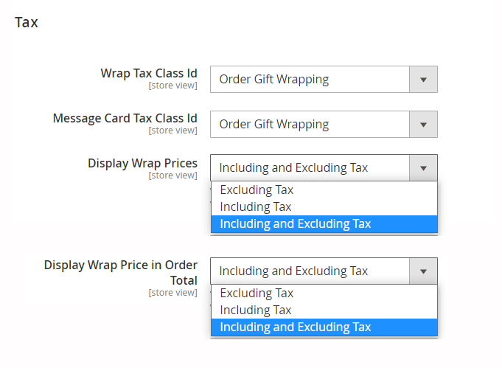Viewport: 502px width, 368px height.
Task: Click the Wrap Tax Class Id dropdown arrow
Action: (x=423, y=80)
